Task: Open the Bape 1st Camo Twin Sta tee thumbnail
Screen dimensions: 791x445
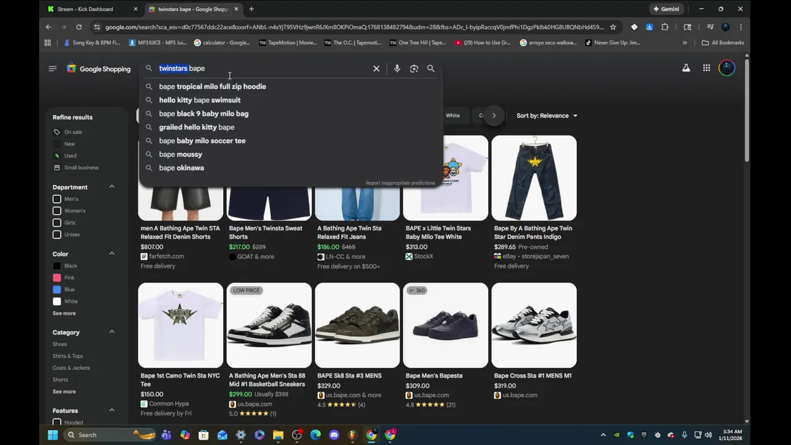Action: click(180, 325)
